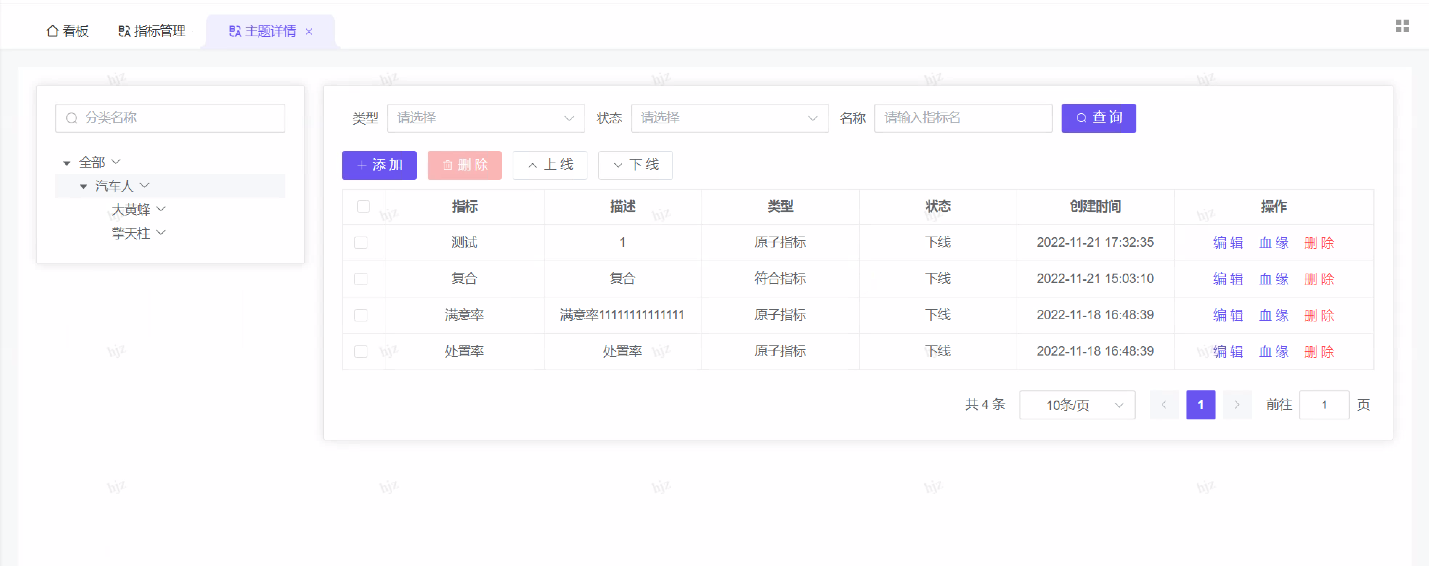Viewport: 1429px width, 566px height.
Task: Open the chevron menu next to 汽车人
Action: (x=144, y=185)
